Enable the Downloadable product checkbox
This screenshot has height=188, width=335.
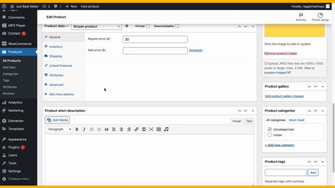tap(177, 26)
